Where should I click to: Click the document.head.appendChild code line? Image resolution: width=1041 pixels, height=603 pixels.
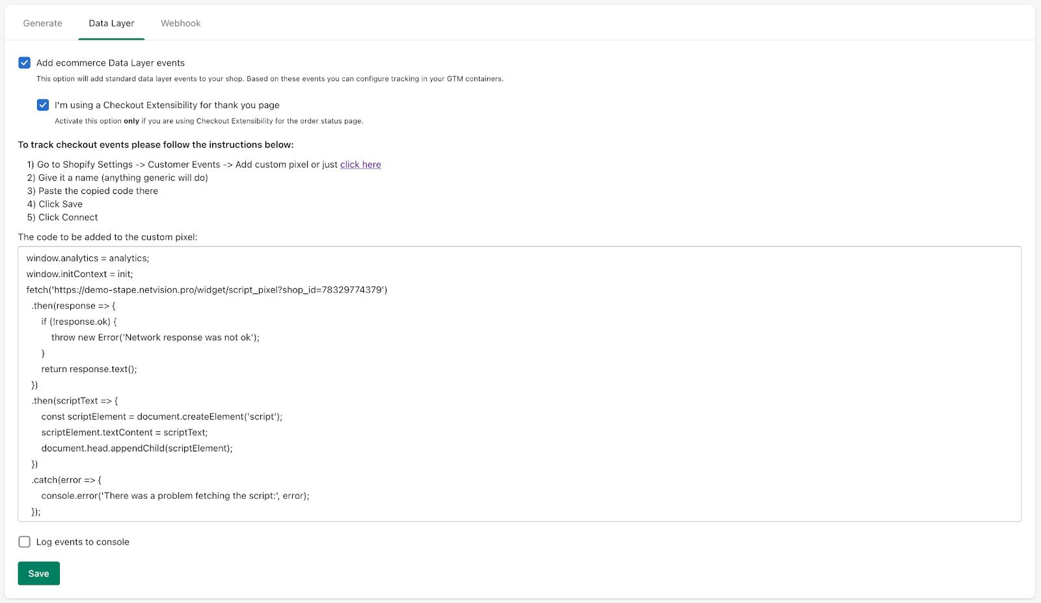point(137,448)
